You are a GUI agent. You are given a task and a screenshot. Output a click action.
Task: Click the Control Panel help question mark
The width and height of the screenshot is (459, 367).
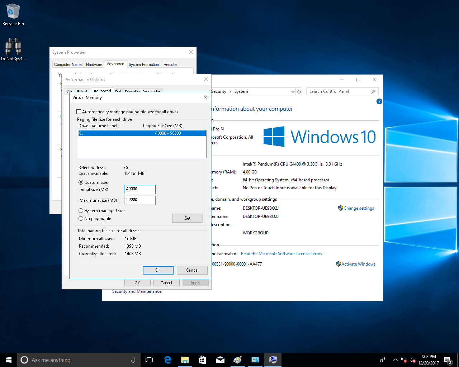[x=379, y=102]
